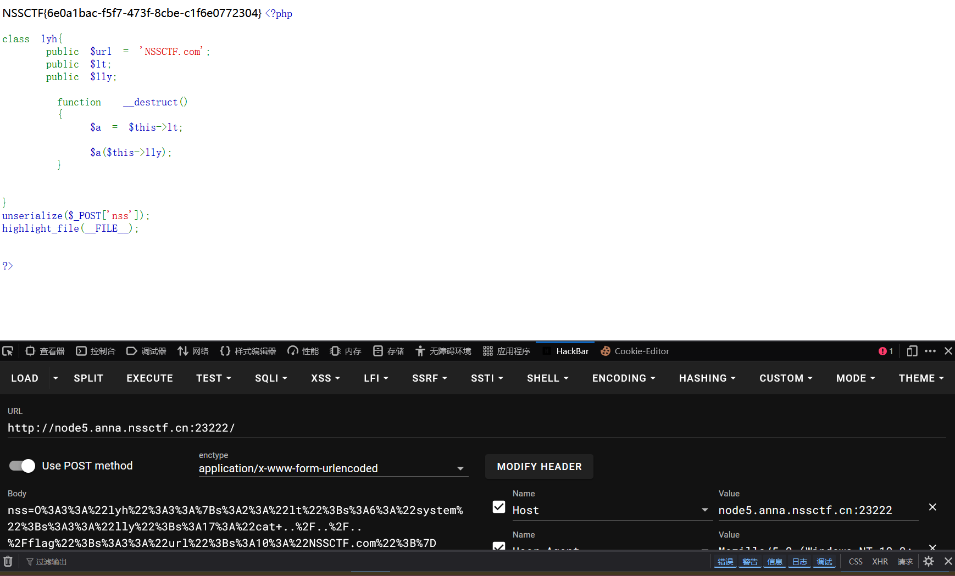Click the red error count badge
This screenshot has width=955, height=576.
pyautogui.click(x=886, y=351)
